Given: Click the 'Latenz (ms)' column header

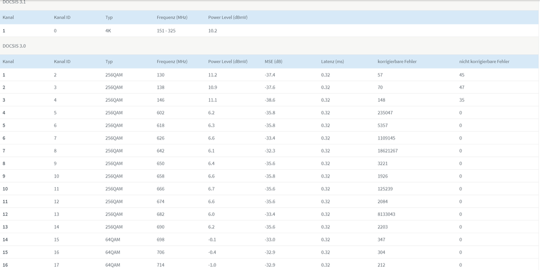Looking at the screenshot, I should click(x=332, y=62).
